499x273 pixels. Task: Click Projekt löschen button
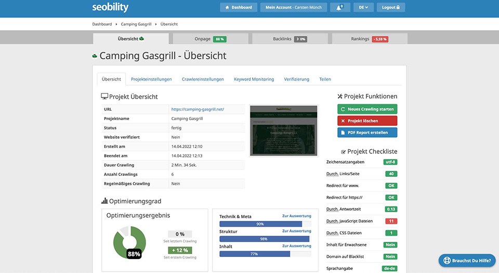367,121
